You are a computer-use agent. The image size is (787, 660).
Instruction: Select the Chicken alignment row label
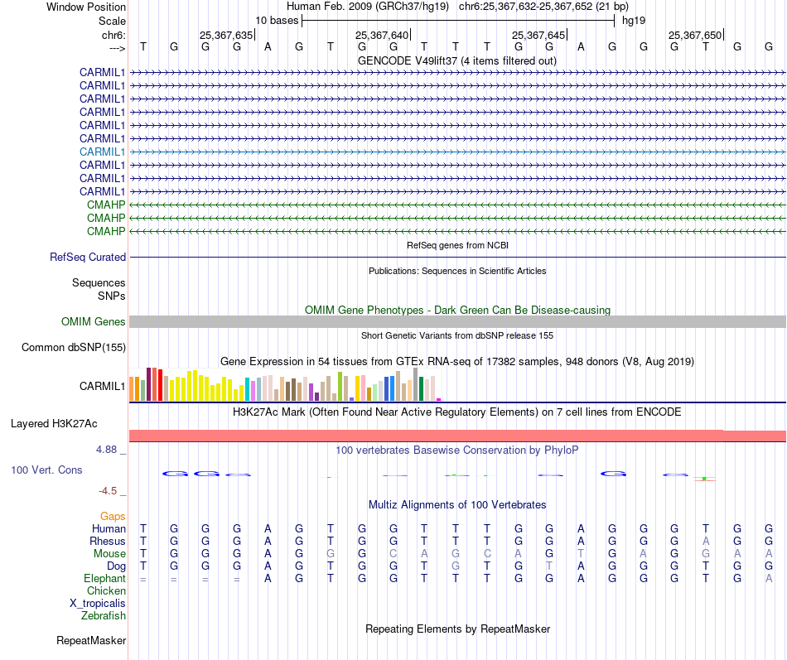coord(106,590)
